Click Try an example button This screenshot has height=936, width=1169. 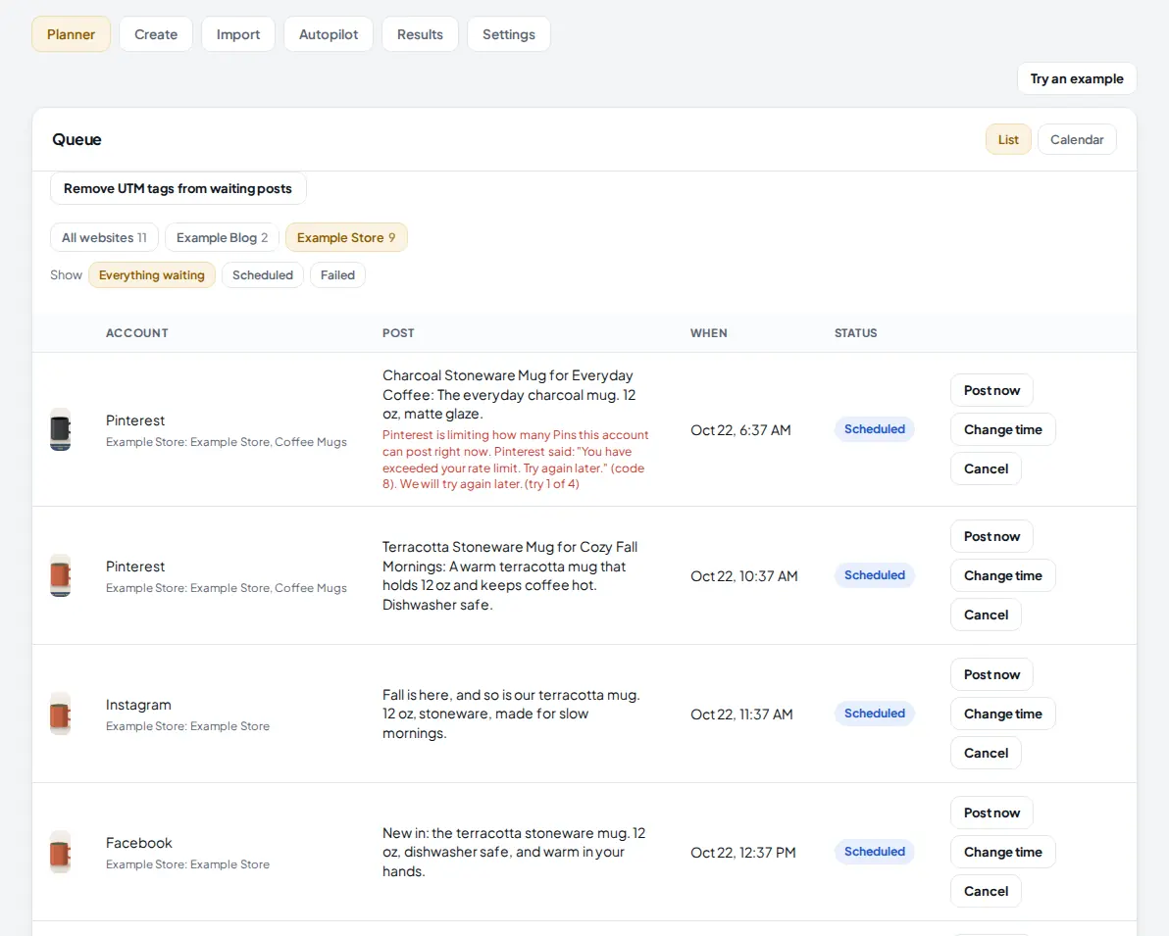[x=1077, y=78]
